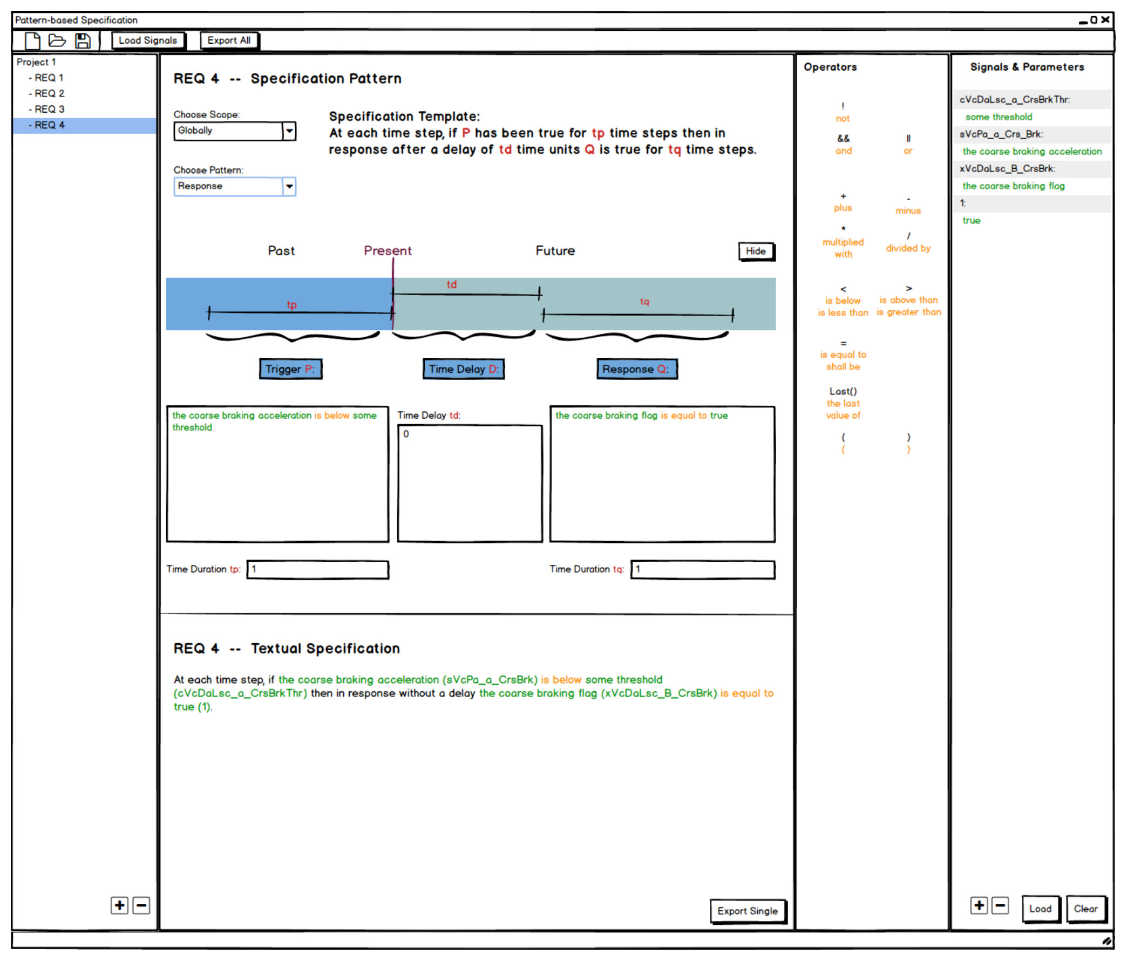
Task: Insert the '- minus' operator
Action: [x=908, y=205]
